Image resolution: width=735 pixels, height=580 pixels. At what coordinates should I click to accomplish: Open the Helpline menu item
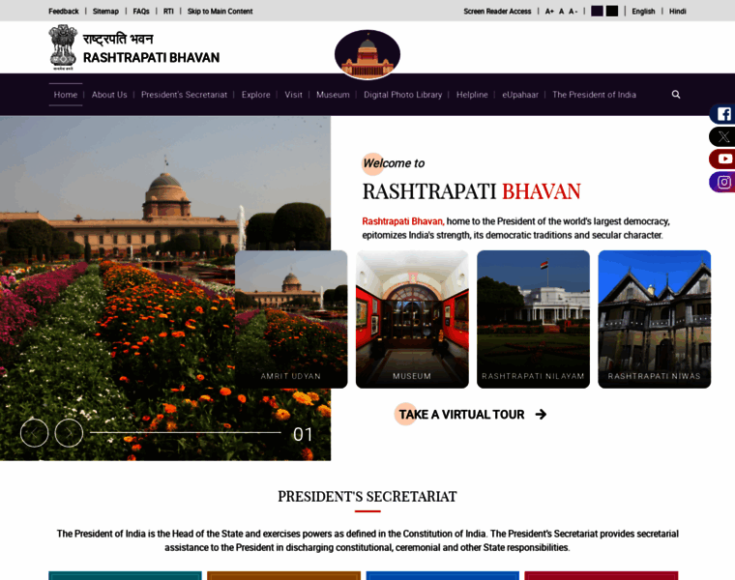[472, 95]
